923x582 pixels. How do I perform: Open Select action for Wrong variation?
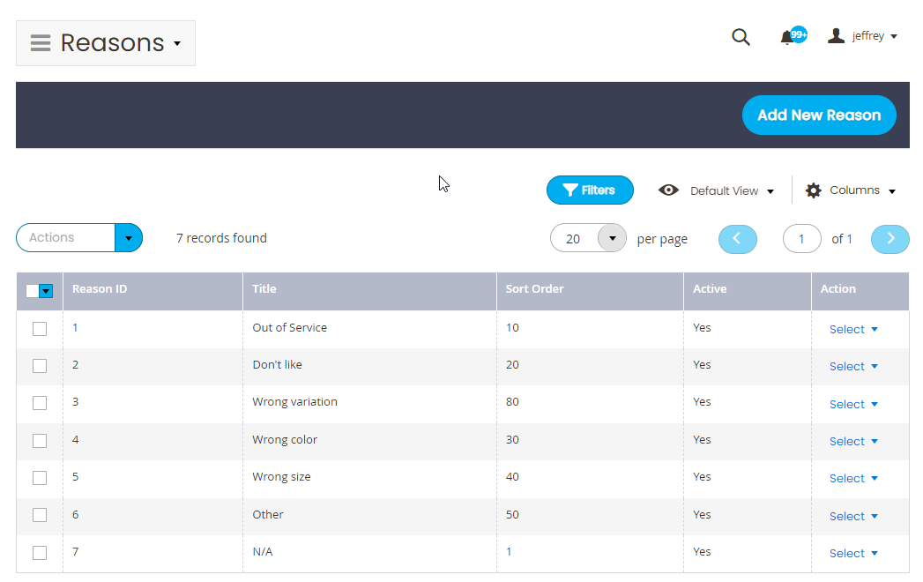[x=853, y=404]
